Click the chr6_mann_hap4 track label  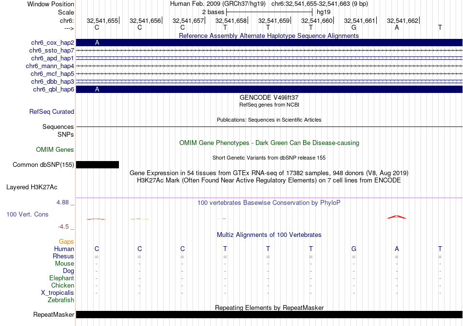pyautogui.click(x=50, y=66)
